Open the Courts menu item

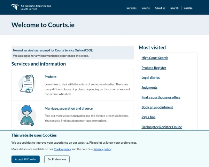146,8
